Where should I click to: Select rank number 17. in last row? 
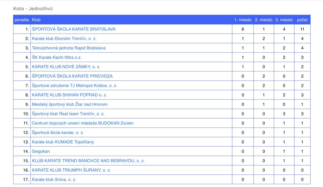coord(26,179)
